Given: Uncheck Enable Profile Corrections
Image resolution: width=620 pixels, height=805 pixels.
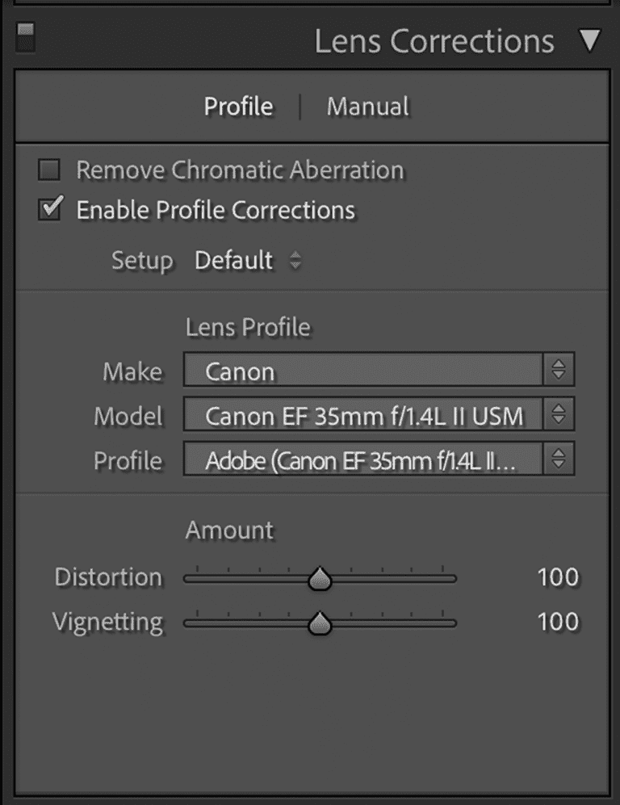Looking at the screenshot, I should click(50, 208).
